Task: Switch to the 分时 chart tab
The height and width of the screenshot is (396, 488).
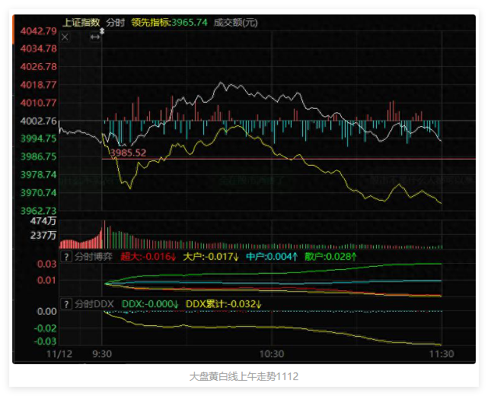Action: 116,22
